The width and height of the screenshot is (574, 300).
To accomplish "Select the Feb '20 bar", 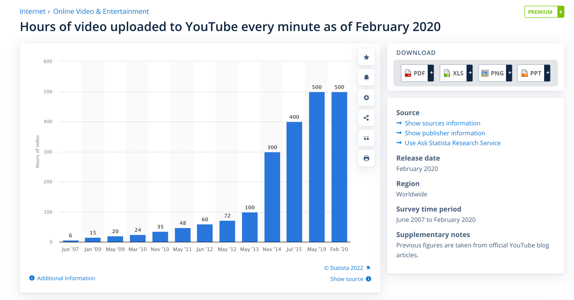I will click(x=339, y=167).
